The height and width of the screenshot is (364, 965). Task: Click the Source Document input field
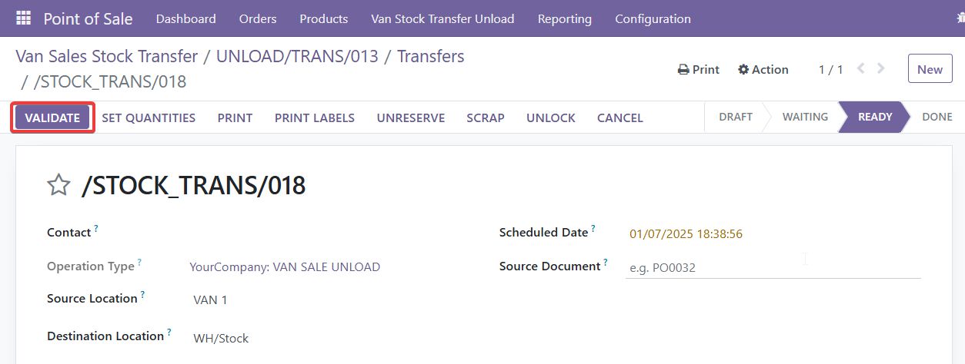pyautogui.click(x=773, y=267)
